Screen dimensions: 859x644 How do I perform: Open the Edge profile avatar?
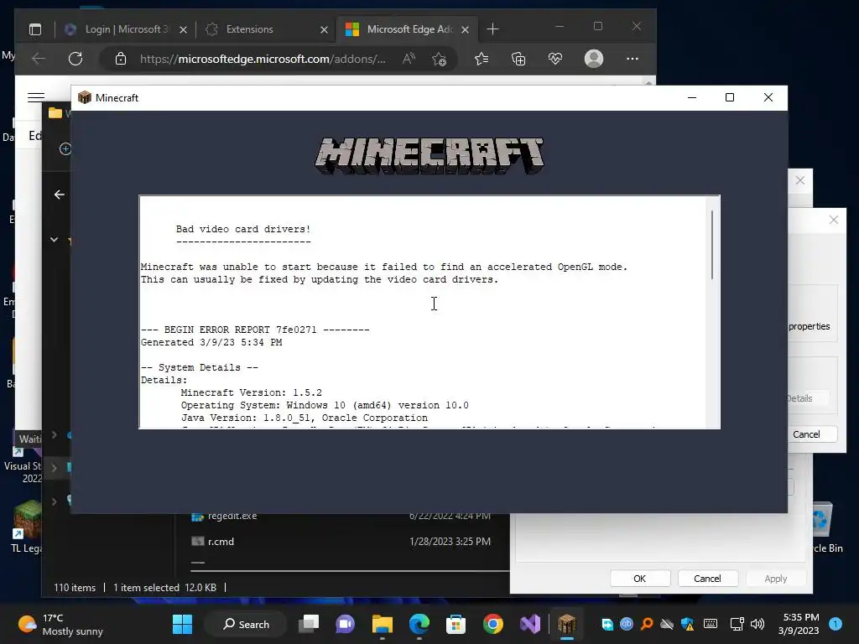point(594,59)
